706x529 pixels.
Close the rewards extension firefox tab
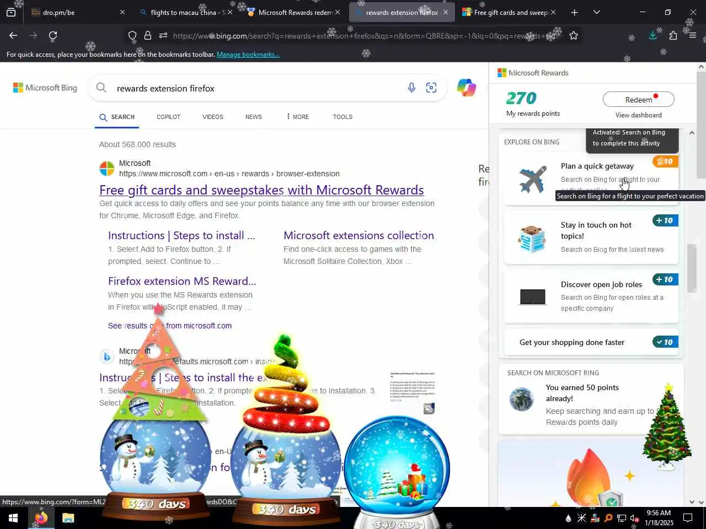pyautogui.click(x=446, y=12)
